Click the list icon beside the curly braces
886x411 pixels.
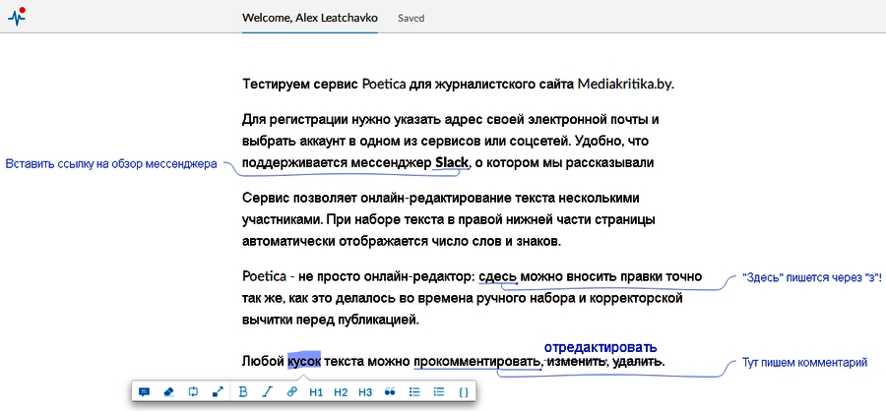[438, 391]
